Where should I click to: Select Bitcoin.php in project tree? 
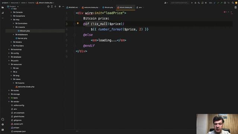[x=24, y=31]
